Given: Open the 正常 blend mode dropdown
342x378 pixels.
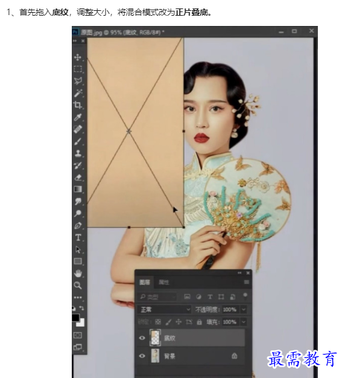Looking at the screenshot, I should tap(165, 309).
